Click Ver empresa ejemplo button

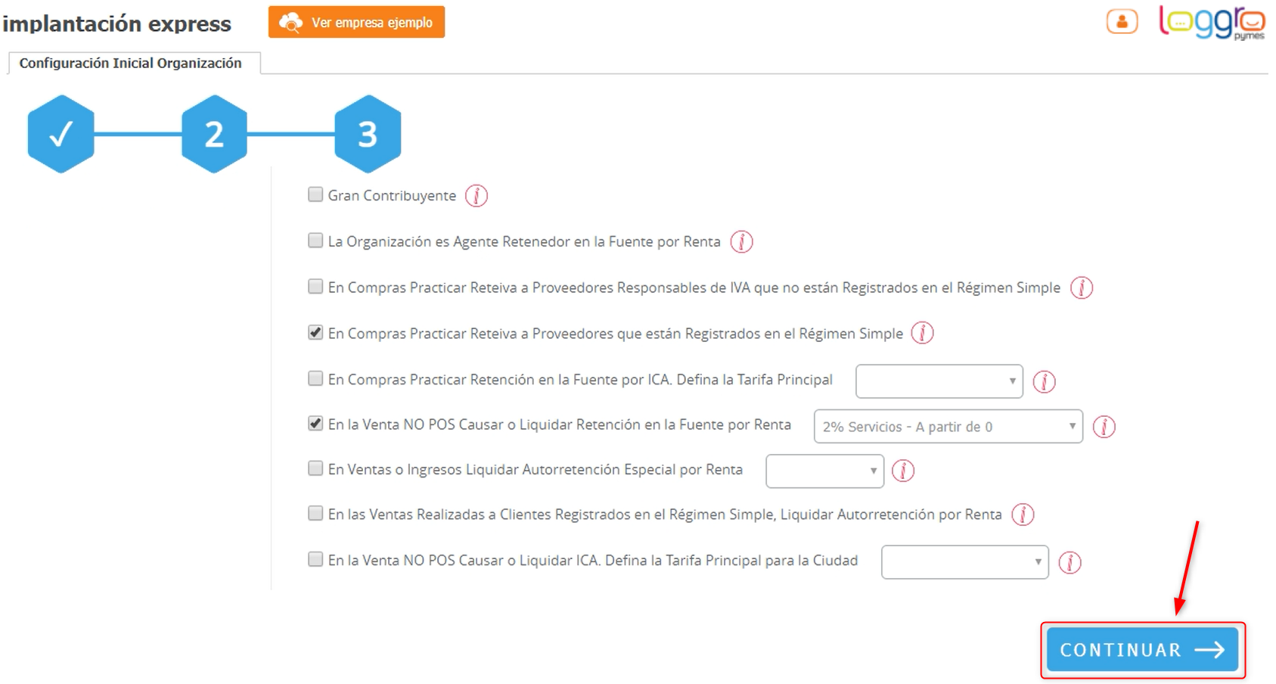point(356,22)
